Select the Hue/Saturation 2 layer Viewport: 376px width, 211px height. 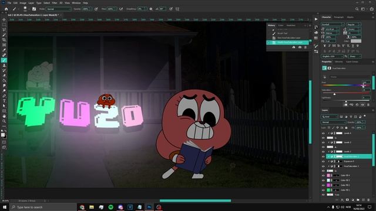349,156
